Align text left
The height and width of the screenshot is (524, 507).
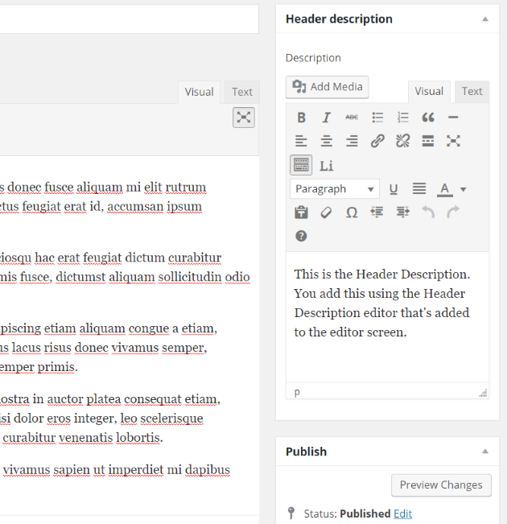[x=301, y=141]
